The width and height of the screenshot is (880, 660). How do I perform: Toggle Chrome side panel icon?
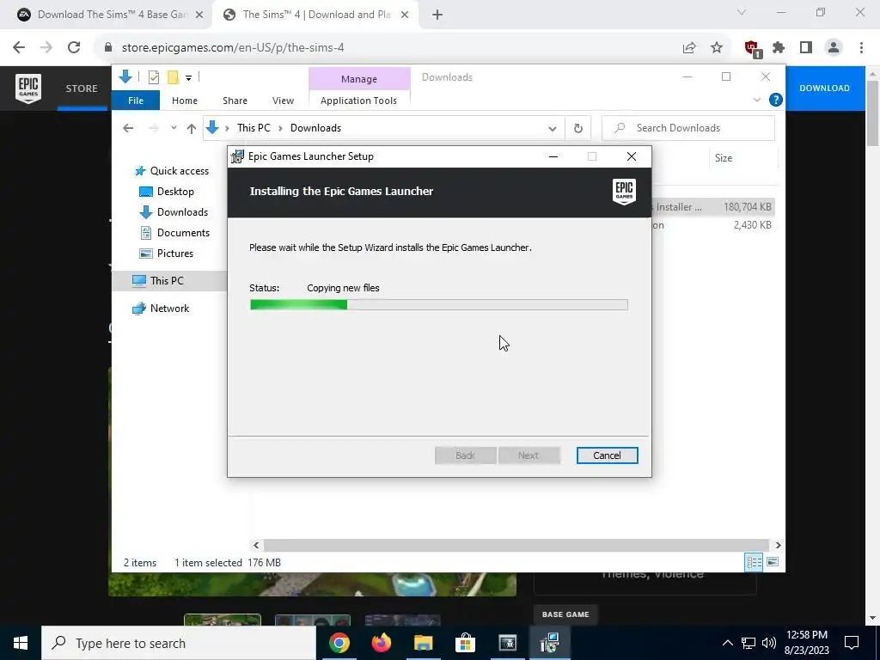pos(806,48)
